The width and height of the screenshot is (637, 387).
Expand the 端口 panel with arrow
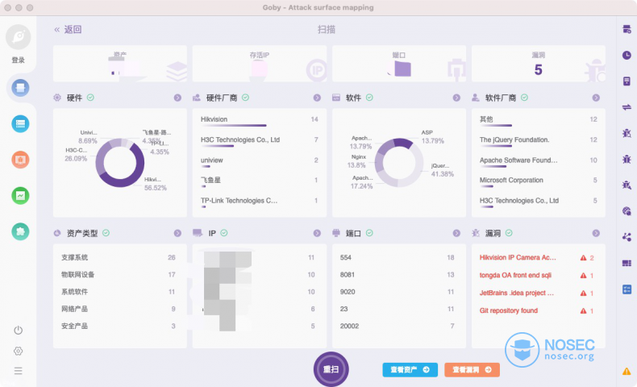tap(456, 233)
